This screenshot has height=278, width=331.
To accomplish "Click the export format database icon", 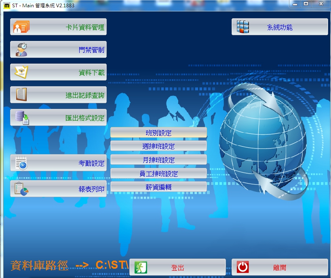I will (22, 118).
